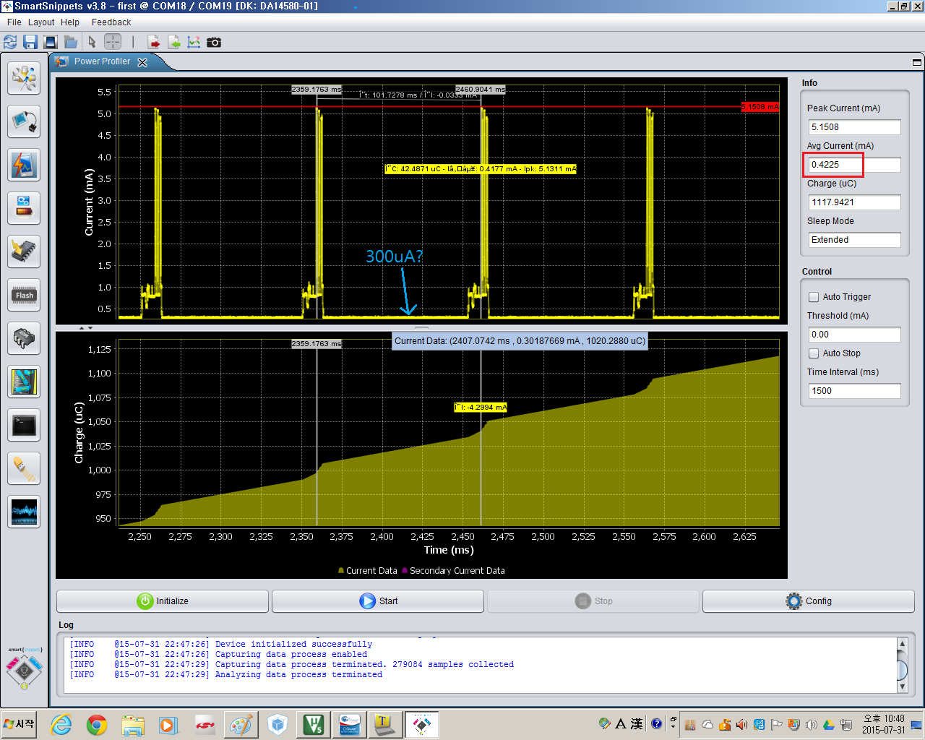This screenshot has height=740, width=925.
Task: Open the Paint palette taskbar icon
Action: tap(241, 724)
